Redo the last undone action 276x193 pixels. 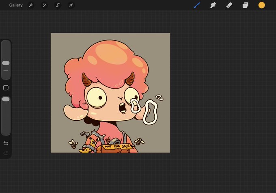6,153
